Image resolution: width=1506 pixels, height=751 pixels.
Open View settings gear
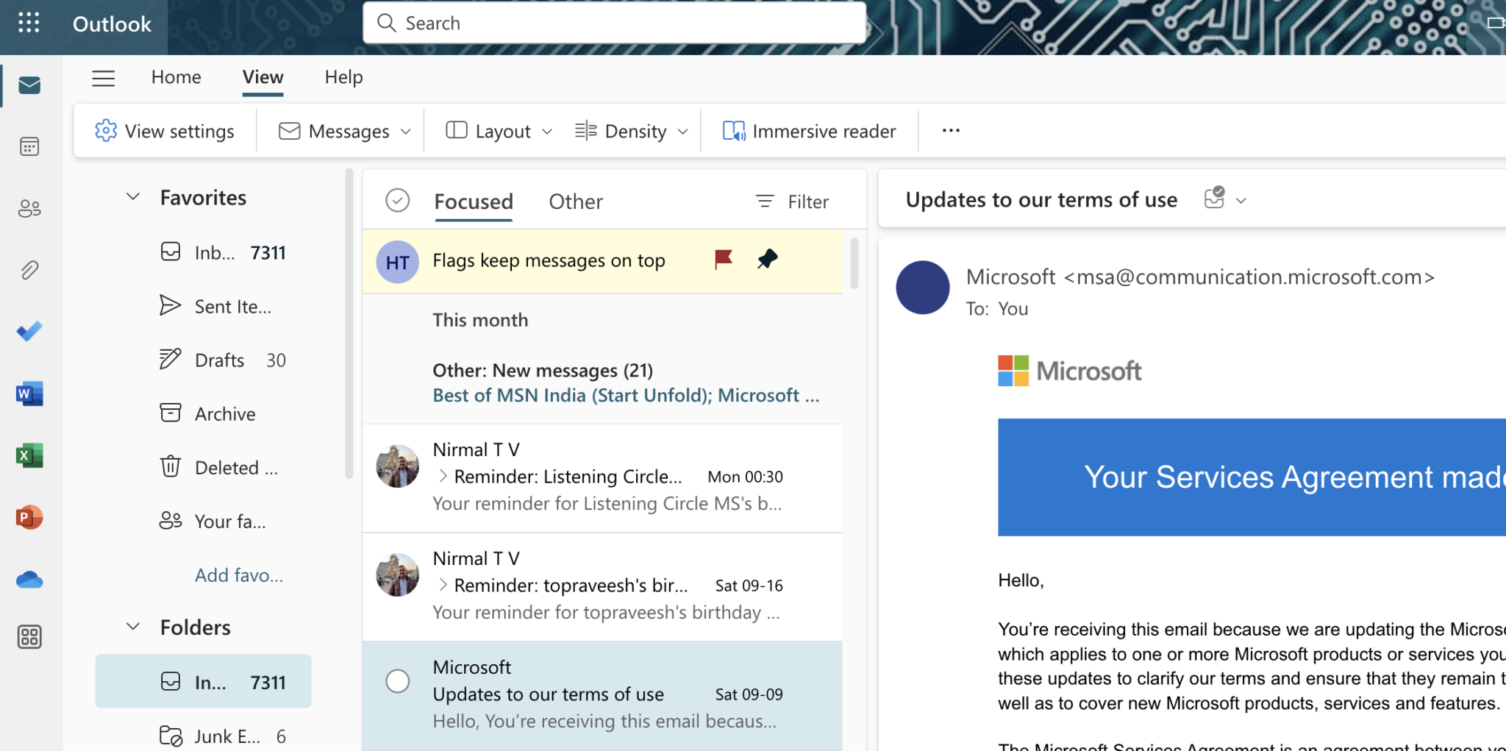click(x=165, y=131)
